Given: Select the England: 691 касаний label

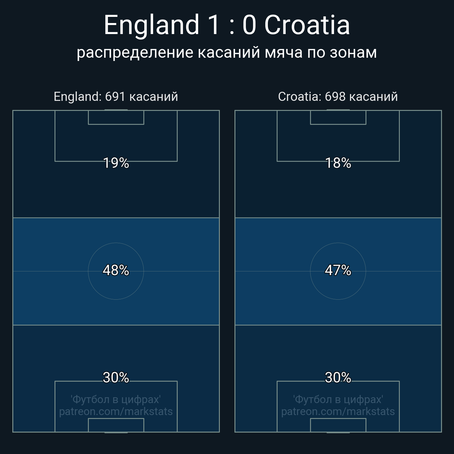Looking at the screenshot, I should [116, 97].
